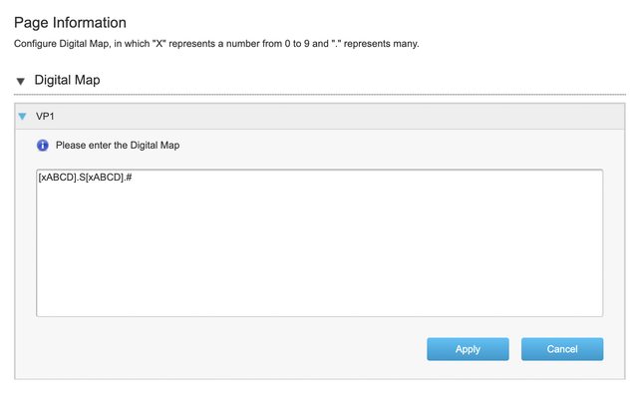Click the Digital Map section heading
This screenshot has height=408, width=638.
(x=67, y=80)
